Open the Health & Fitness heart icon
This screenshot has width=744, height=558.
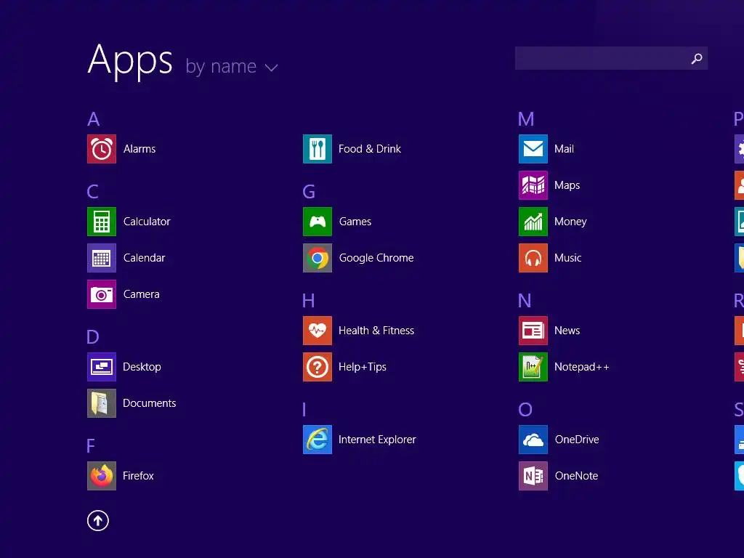pyautogui.click(x=318, y=331)
